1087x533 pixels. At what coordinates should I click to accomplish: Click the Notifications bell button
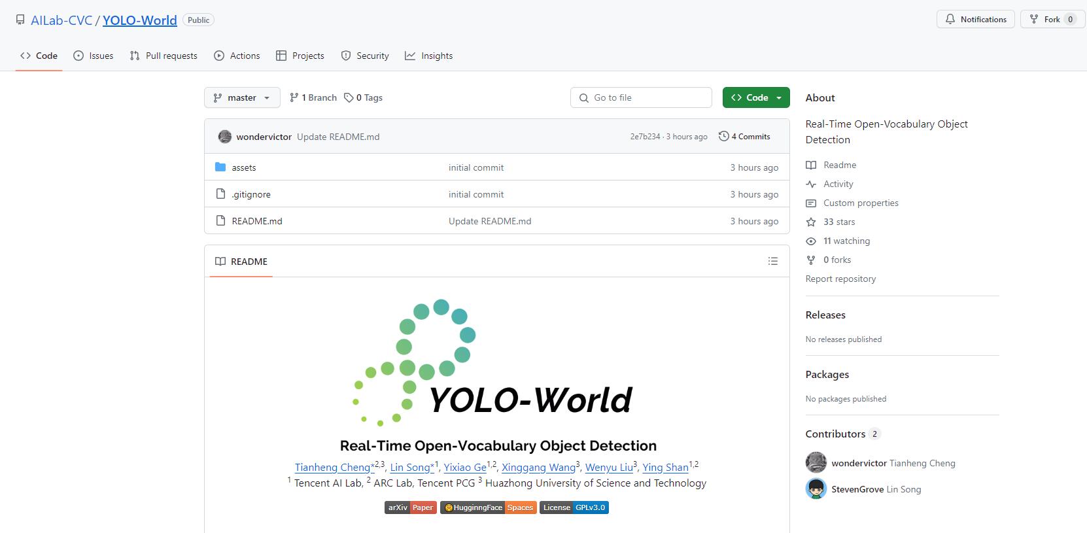pyautogui.click(x=975, y=20)
